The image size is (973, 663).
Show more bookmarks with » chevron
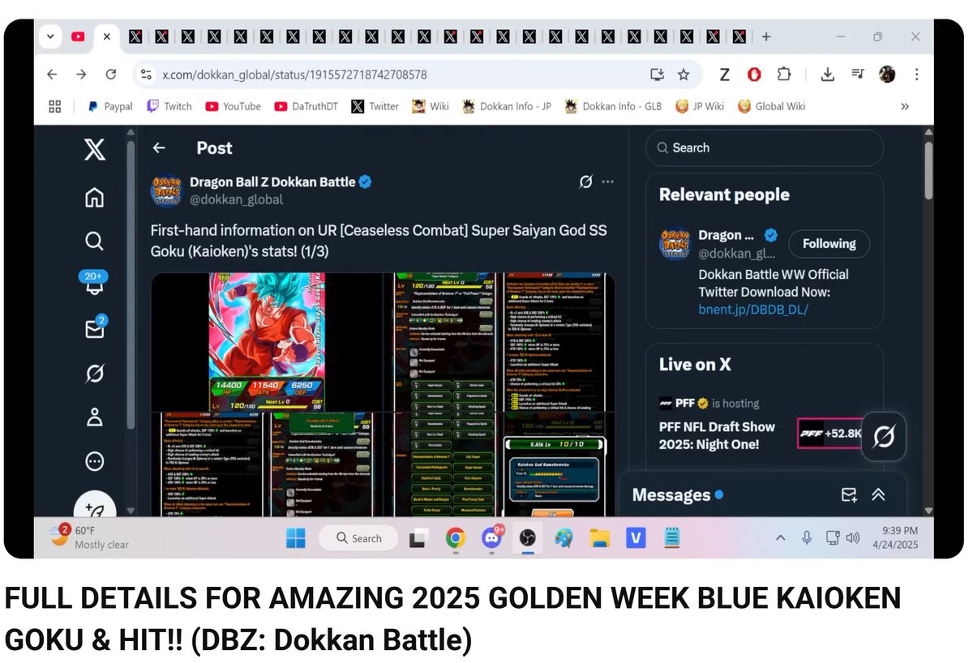click(x=905, y=106)
